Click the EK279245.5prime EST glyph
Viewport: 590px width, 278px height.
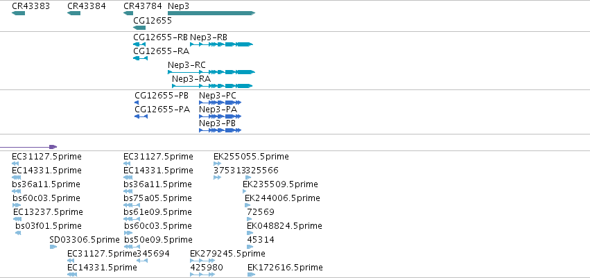[202, 260]
